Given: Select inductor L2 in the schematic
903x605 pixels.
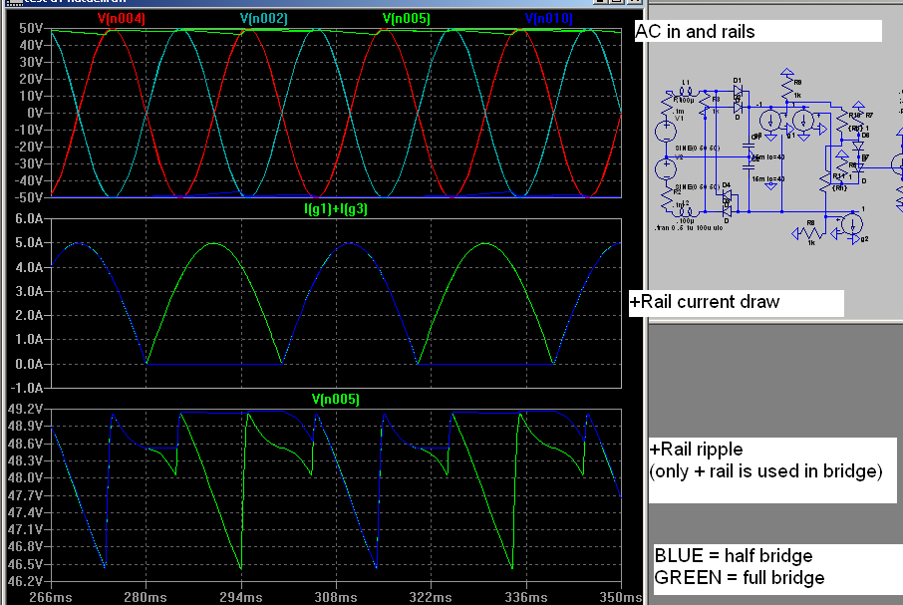Looking at the screenshot, I should (x=686, y=212).
